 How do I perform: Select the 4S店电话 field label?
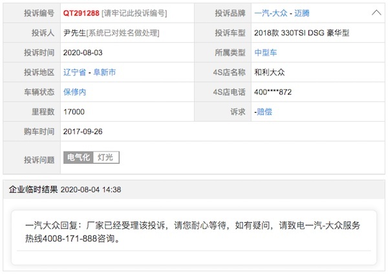click(229, 92)
